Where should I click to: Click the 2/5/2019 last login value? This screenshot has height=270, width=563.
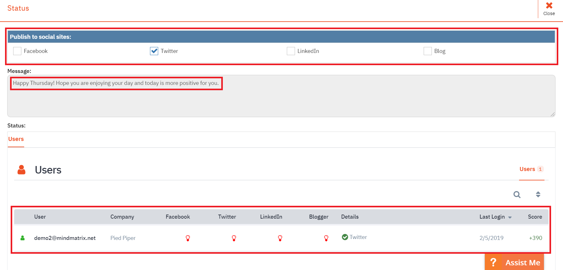(491, 238)
